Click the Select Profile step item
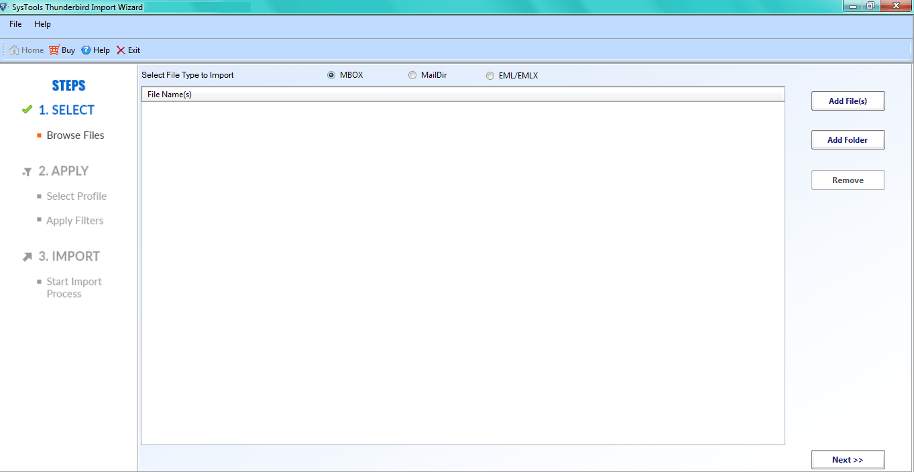The image size is (914, 472). coord(76,196)
